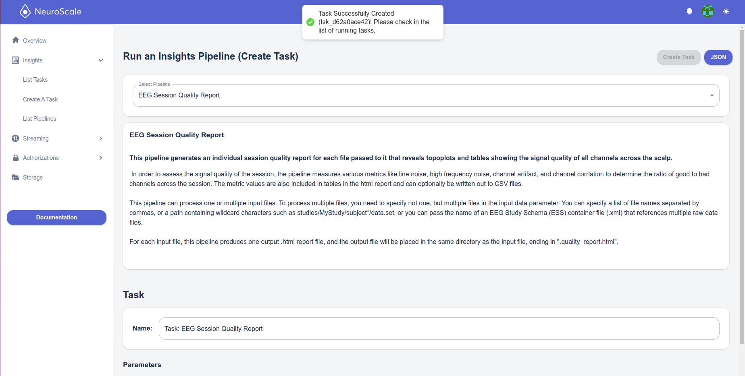
Task: Click the page vertical scrollbar
Action: tap(742, 187)
